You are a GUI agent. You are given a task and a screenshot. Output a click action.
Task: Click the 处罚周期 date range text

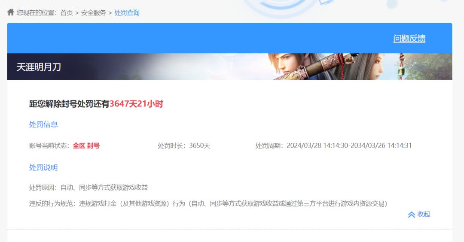point(333,146)
